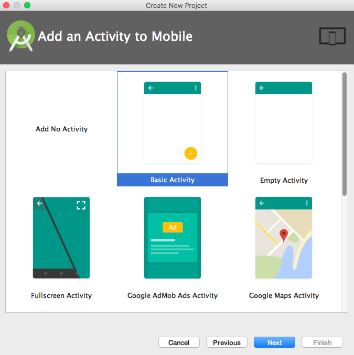Select the Add No Activity option
The height and width of the screenshot is (355, 354).
[61, 129]
